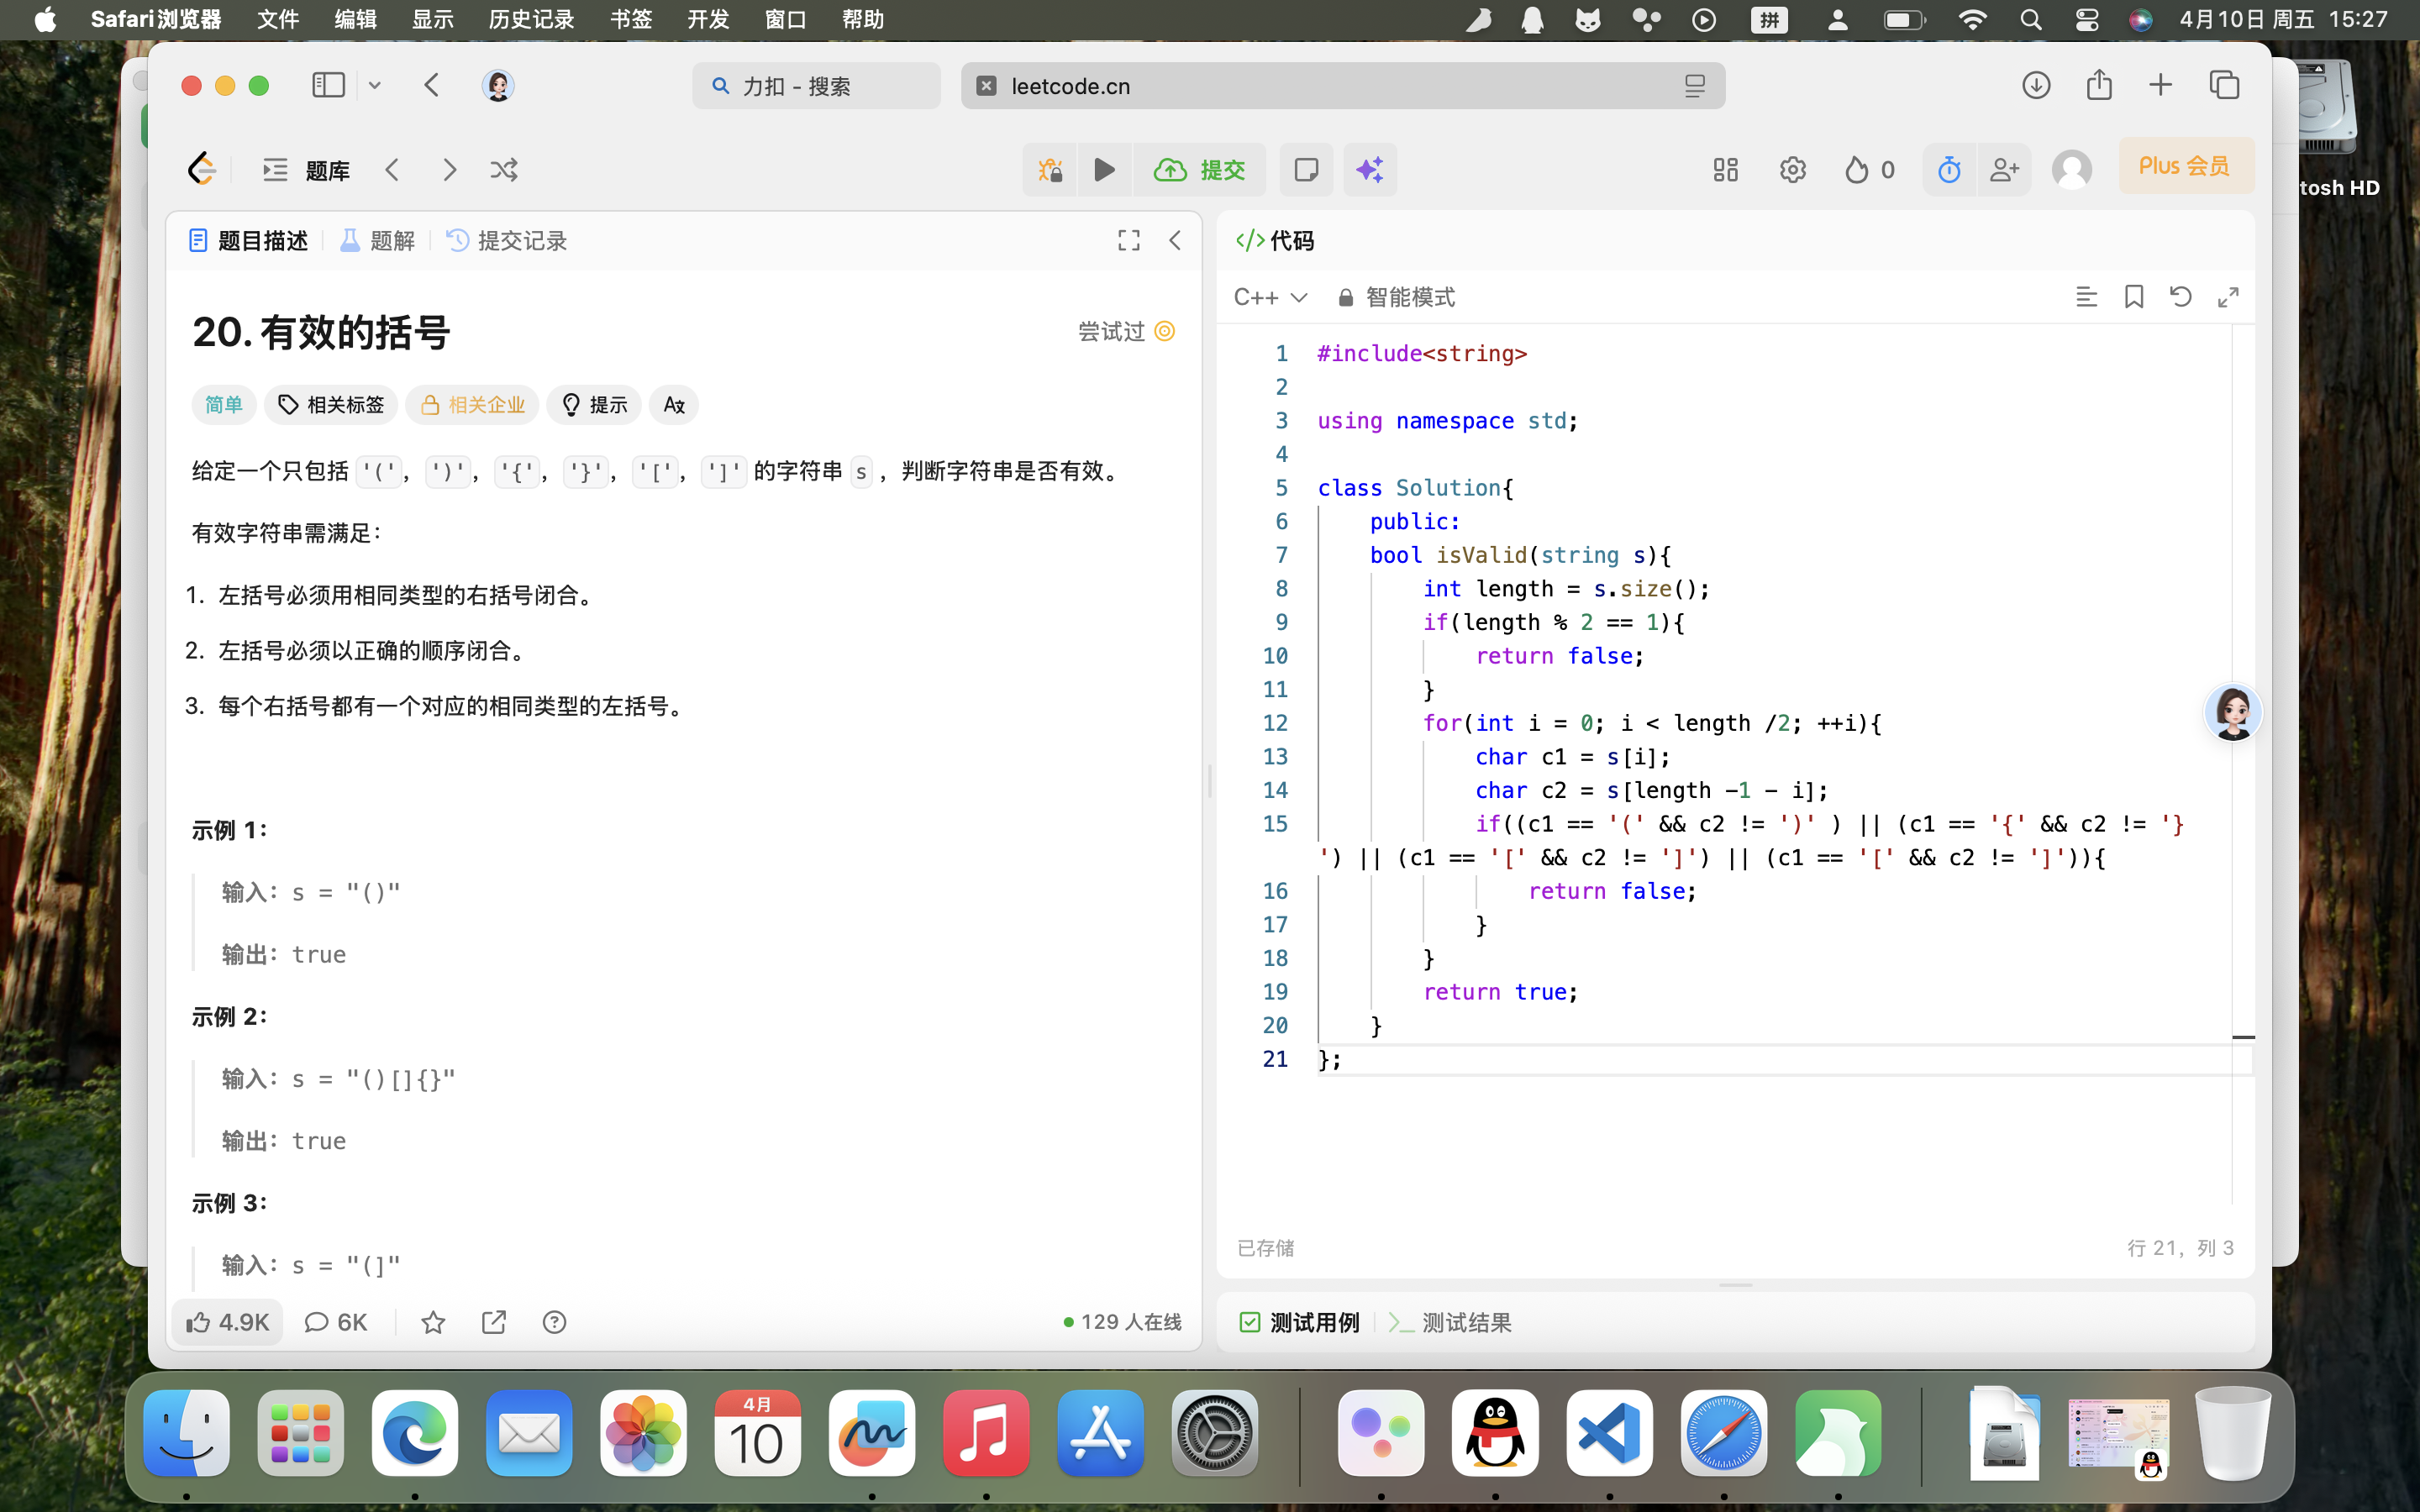This screenshot has height=1512, width=2420.
Task: Open the user avatar profile menu
Action: [x=2071, y=170]
